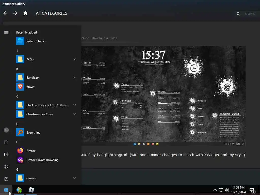The height and width of the screenshot is (195, 260).
Task: Open the Roblox taskbar icon
Action: (31, 190)
